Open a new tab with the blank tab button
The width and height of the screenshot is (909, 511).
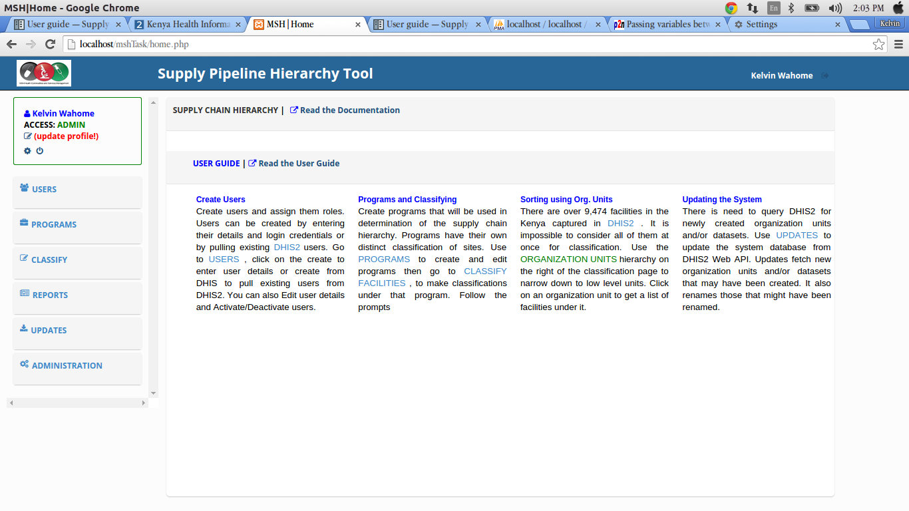click(860, 25)
